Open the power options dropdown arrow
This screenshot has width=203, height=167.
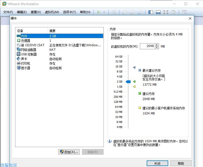pos(104,12)
